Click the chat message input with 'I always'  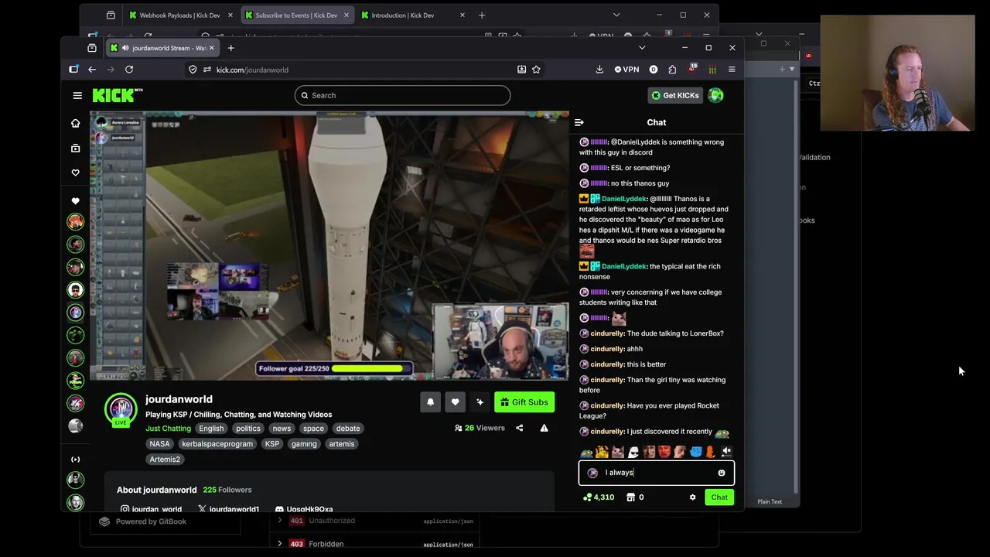pyautogui.click(x=656, y=473)
